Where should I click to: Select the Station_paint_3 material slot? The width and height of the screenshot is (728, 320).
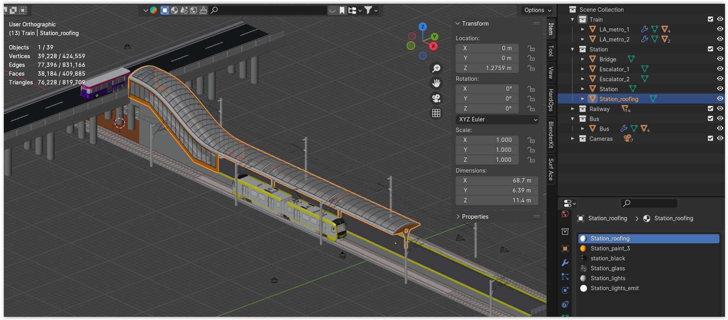click(648, 249)
